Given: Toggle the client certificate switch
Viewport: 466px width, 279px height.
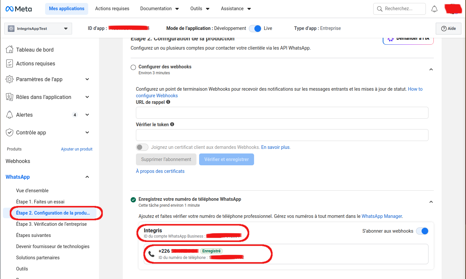Looking at the screenshot, I should [x=142, y=147].
